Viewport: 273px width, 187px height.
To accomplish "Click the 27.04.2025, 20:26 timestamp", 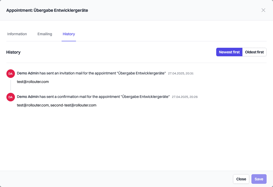I will coord(184,97).
